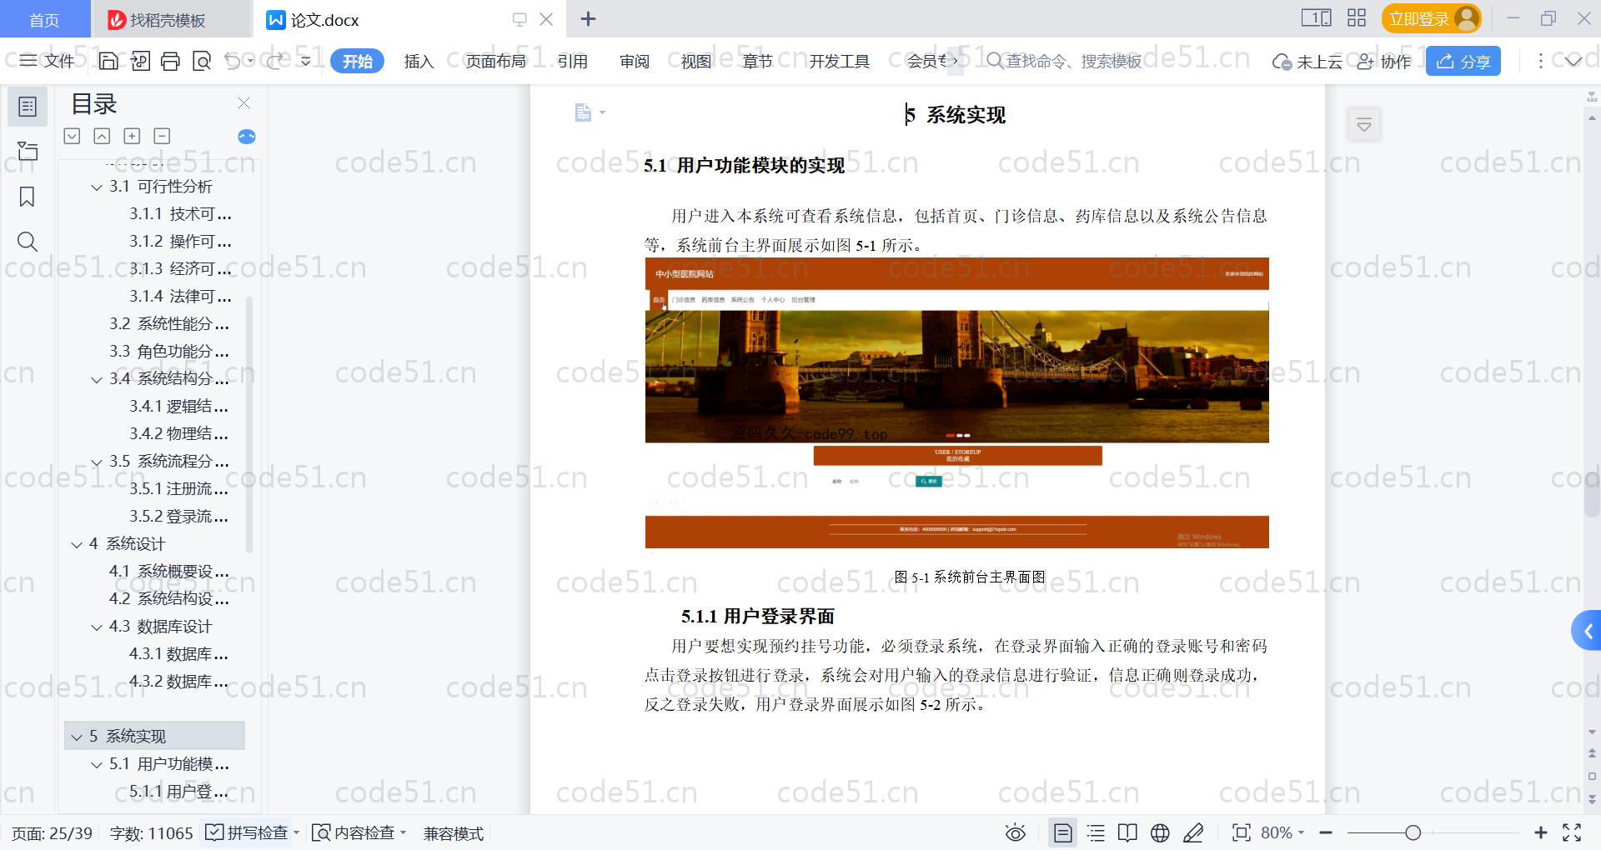The image size is (1601, 850).
Task: Open the bookmark sidebar icon
Action: [x=28, y=197]
